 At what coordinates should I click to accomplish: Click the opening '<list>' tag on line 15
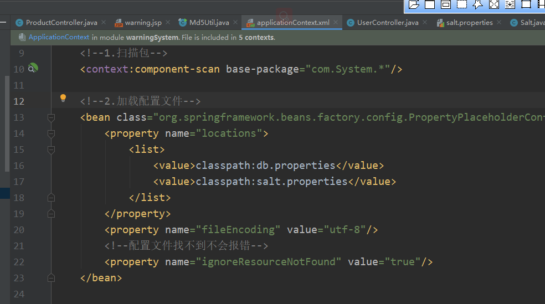[147, 150]
